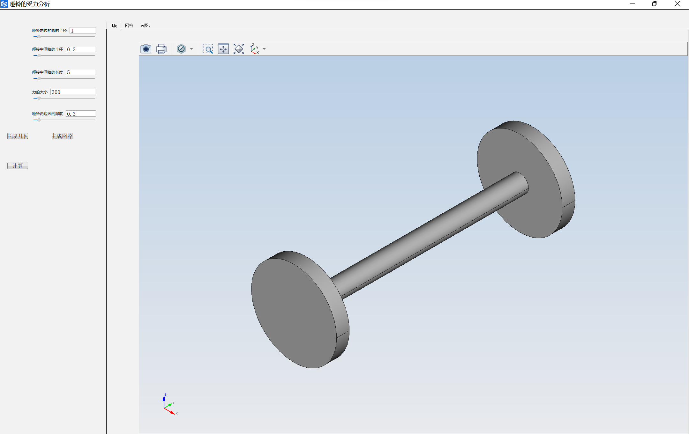The image size is (689, 434).
Task: Activate the zoom box tool
Action: [208, 49]
